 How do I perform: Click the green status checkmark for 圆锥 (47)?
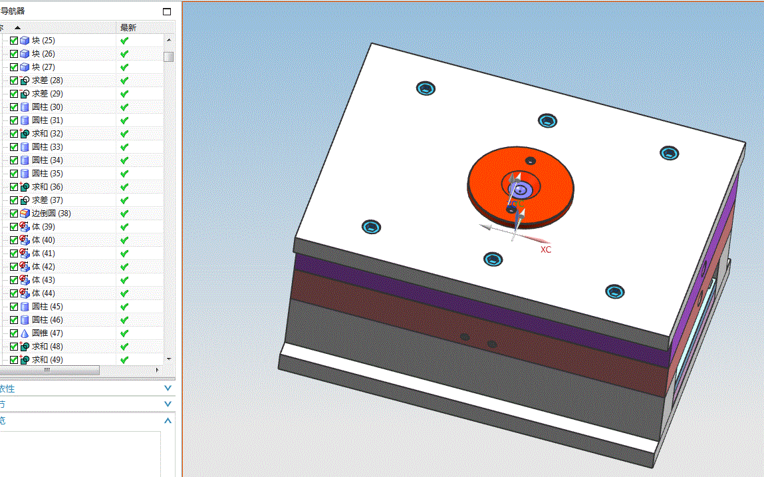(124, 333)
